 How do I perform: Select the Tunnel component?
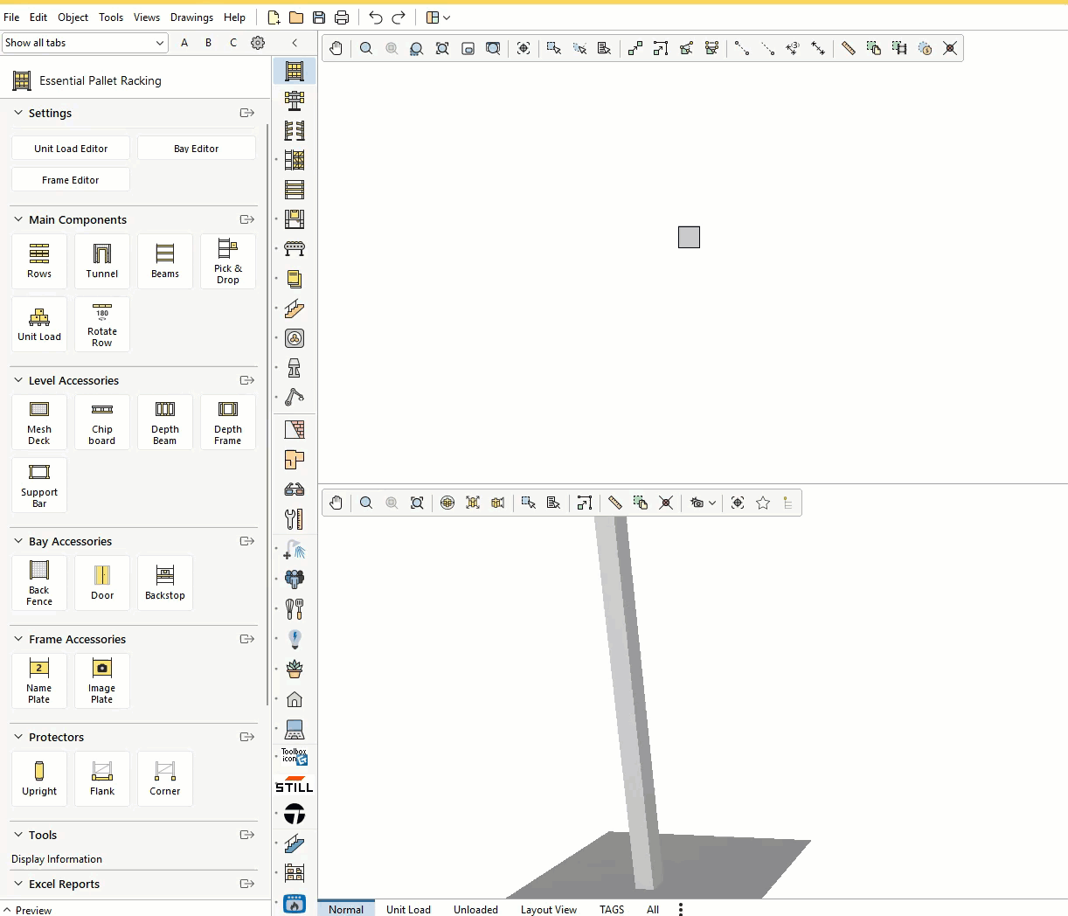(x=102, y=261)
